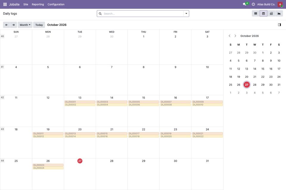This screenshot has width=286, height=190.
Task: Open daily log DL/00016
Action: [112, 136]
